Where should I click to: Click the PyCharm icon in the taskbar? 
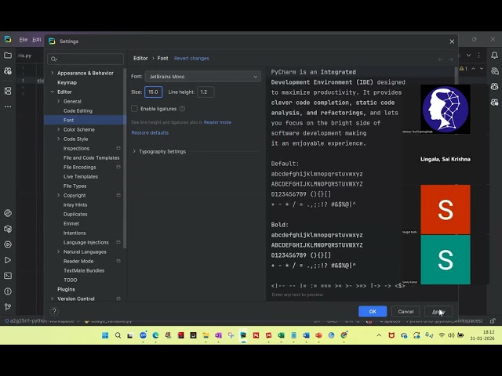243,335
